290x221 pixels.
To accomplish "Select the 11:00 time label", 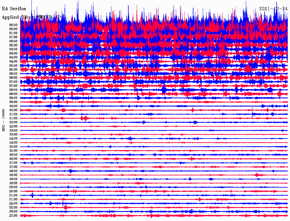I will point(13,114).
